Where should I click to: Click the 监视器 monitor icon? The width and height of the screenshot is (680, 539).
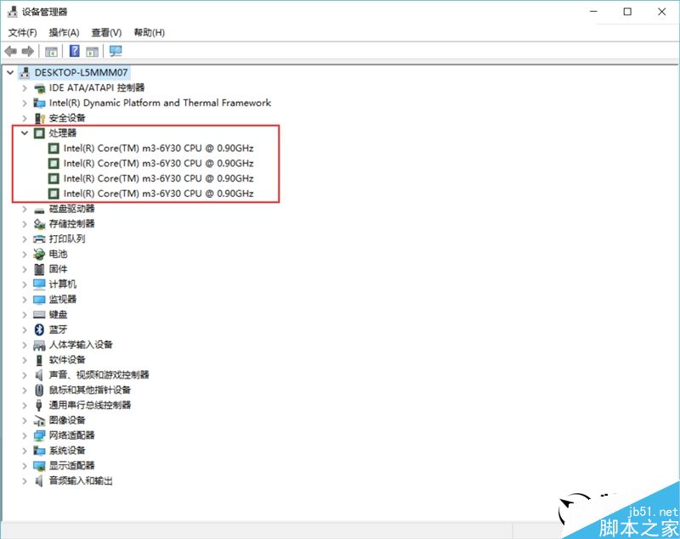click(39, 300)
